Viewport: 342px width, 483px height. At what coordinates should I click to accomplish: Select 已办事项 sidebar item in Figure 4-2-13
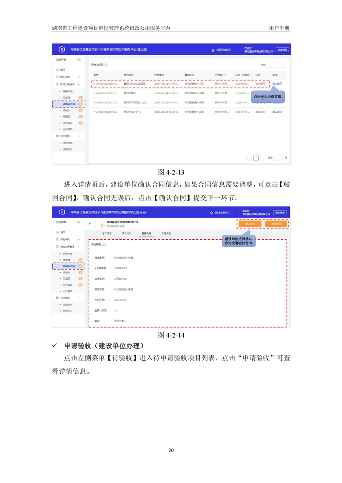(68, 130)
